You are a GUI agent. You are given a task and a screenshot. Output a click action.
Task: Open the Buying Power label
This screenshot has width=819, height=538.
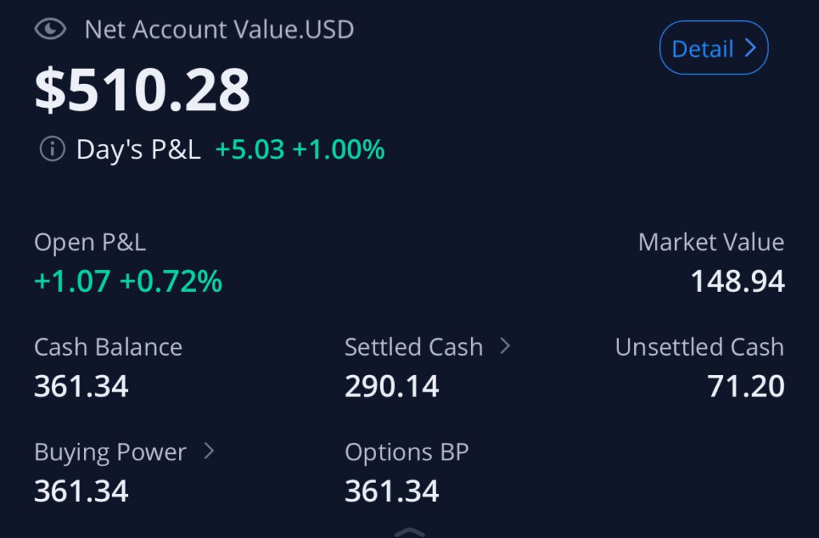(110, 452)
